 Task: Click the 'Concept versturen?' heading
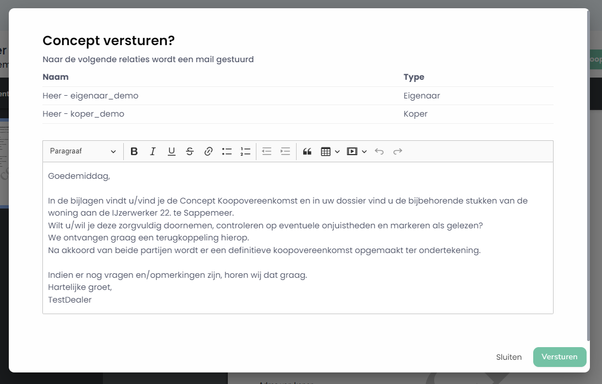(108, 41)
